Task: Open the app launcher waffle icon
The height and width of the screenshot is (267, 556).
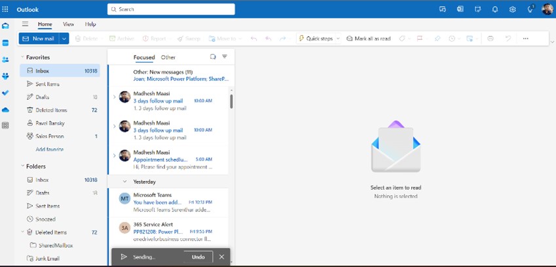Action: coord(5,9)
